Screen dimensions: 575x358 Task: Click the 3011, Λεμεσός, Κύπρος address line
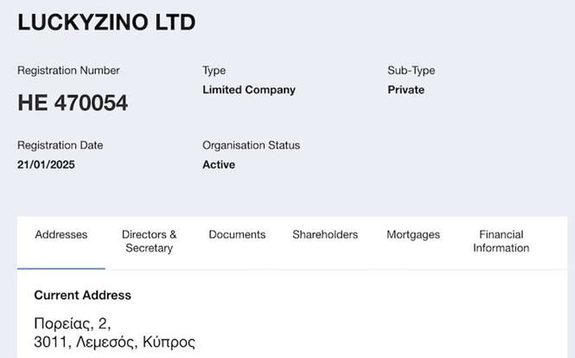pyautogui.click(x=114, y=342)
